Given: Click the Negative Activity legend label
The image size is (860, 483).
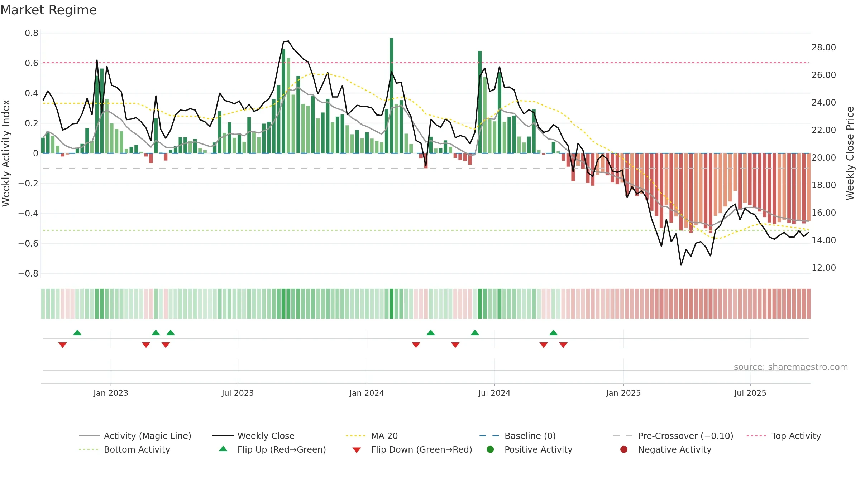Looking at the screenshot, I should [x=675, y=449].
